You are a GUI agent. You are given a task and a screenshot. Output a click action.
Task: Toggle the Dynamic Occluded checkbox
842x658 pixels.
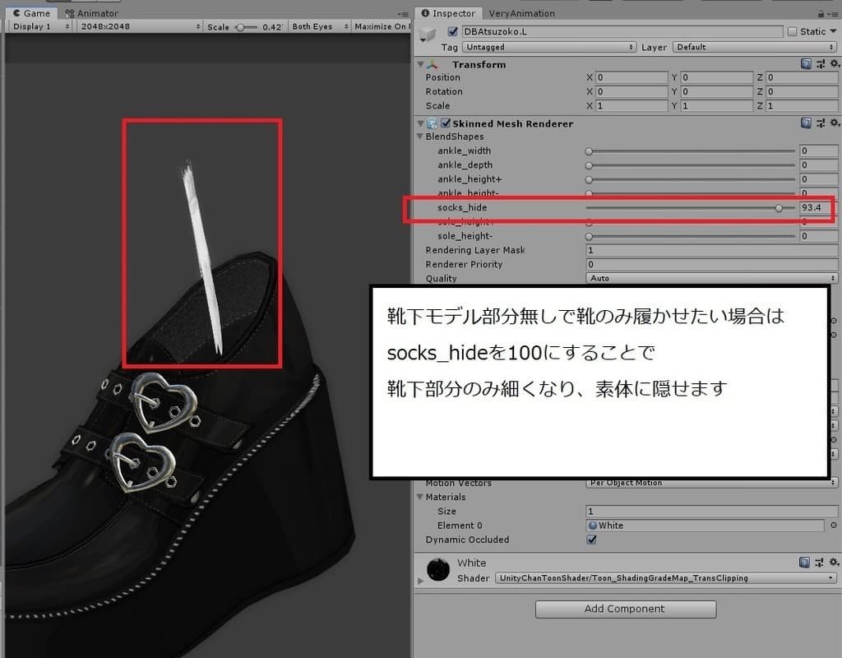click(591, 540)
